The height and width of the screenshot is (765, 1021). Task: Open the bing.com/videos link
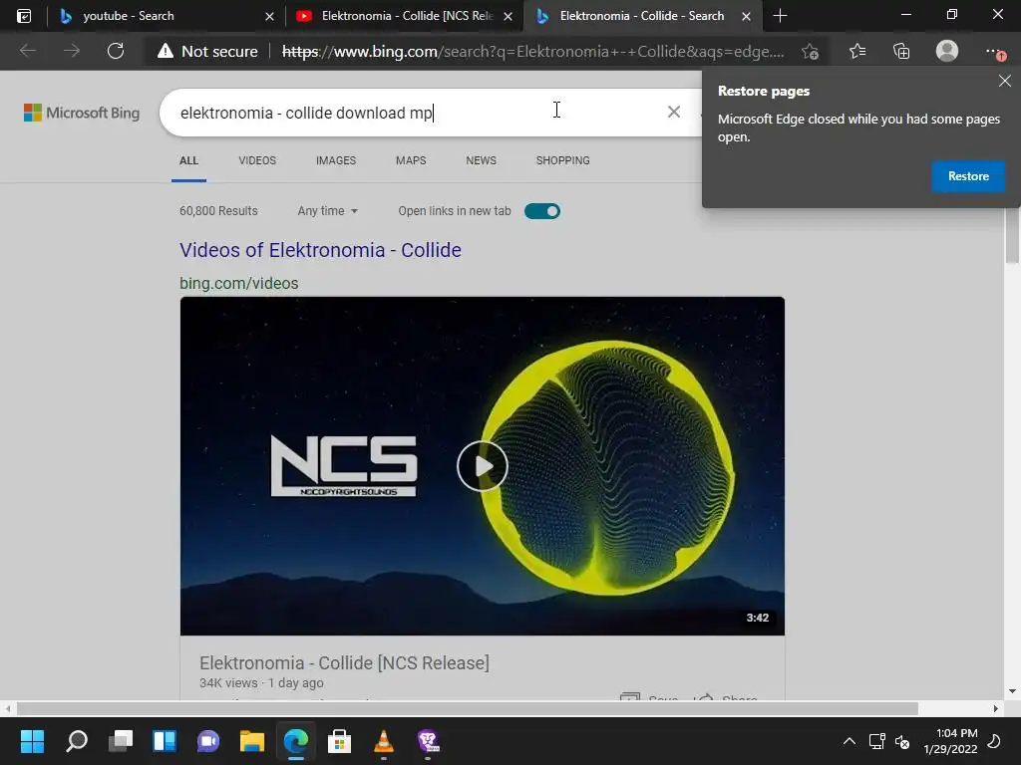(239, 283)
